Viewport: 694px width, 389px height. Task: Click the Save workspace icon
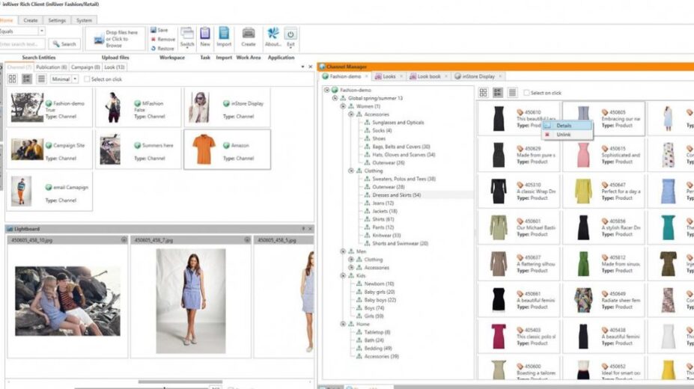[153, 30]
